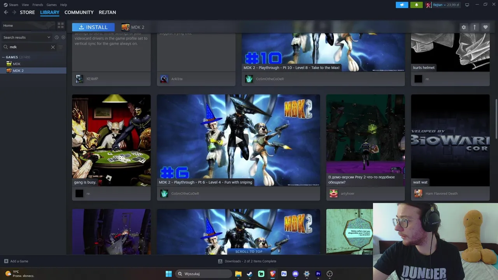Open the Pt 10 Level 8 video thumbnail
The image size is (498, 280).
coord(323,52)
